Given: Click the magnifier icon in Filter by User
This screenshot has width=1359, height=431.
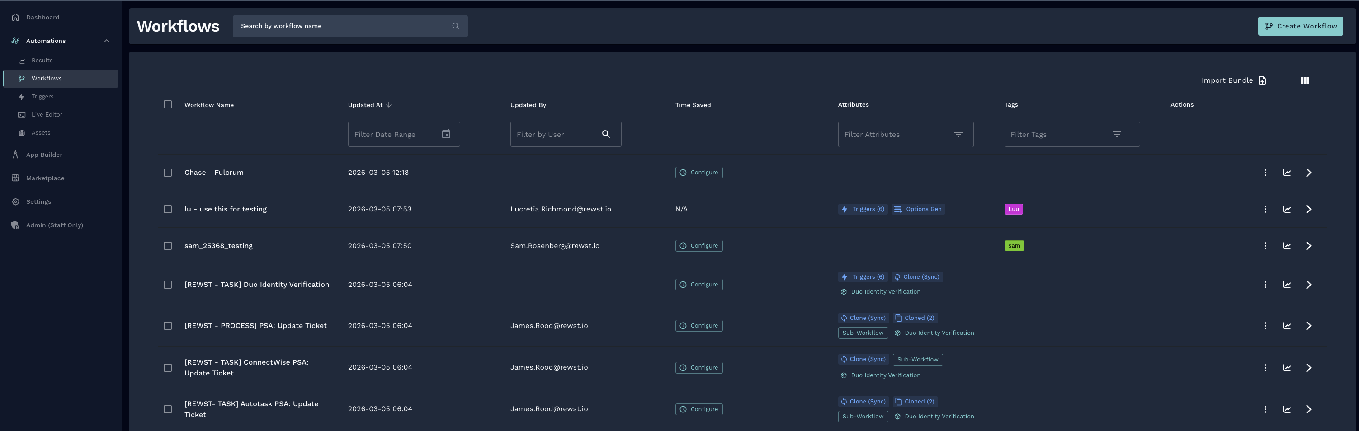Looking at the screenshot, I should (x=606, y=134).
